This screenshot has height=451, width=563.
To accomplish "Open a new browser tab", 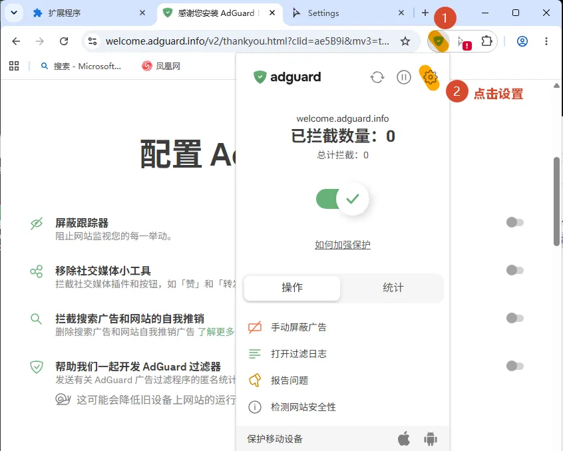I will click(x=425, y=13).
